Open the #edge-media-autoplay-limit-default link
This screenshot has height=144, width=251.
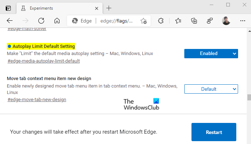(43, 61)
